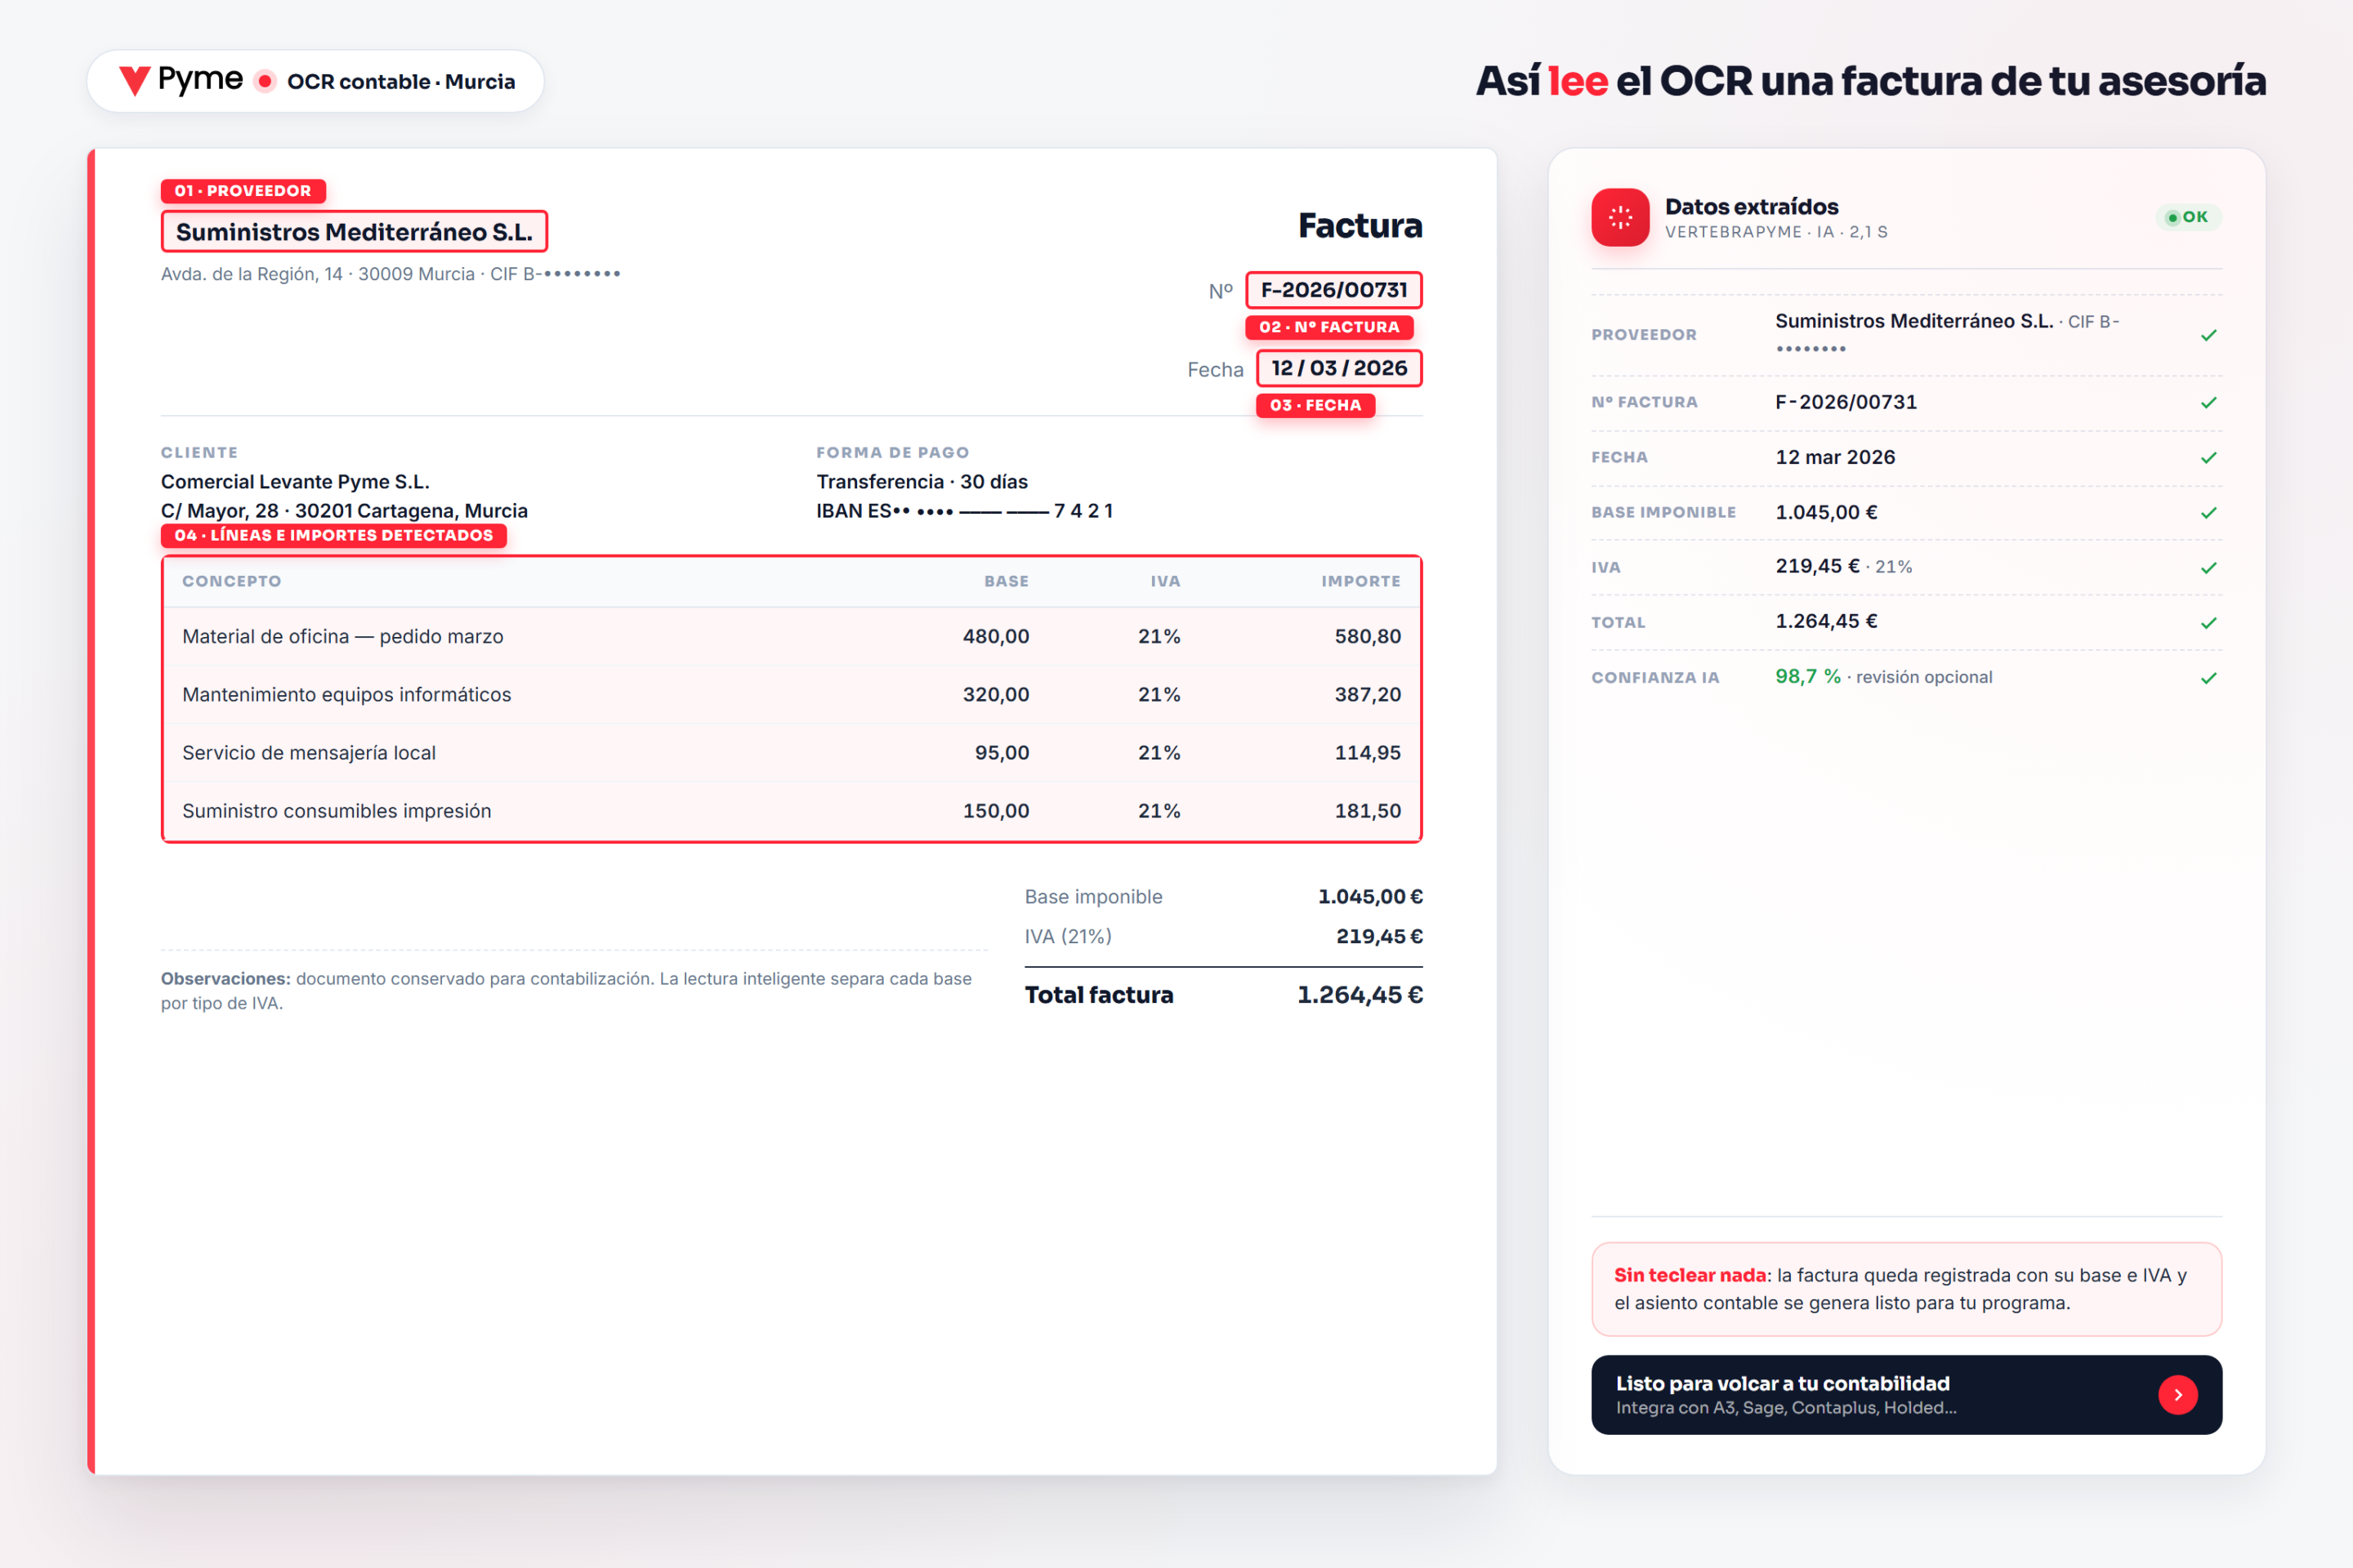The width and height of the screenshot is (2353, 1568).
Task: Click the red recording dot beside OCR contable
Action: [x=265, y=81]
